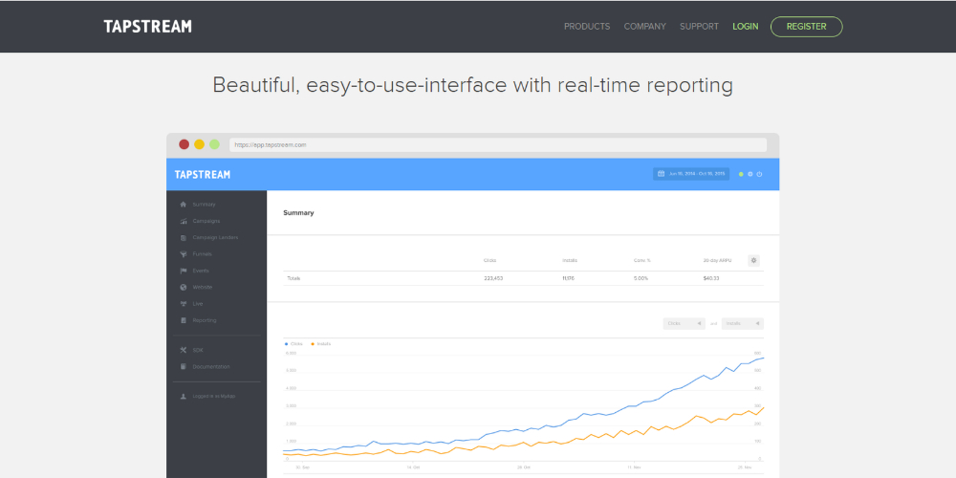Open the COMPANY menu
Viewport: 956px width, 478px height.
[645, 27]
